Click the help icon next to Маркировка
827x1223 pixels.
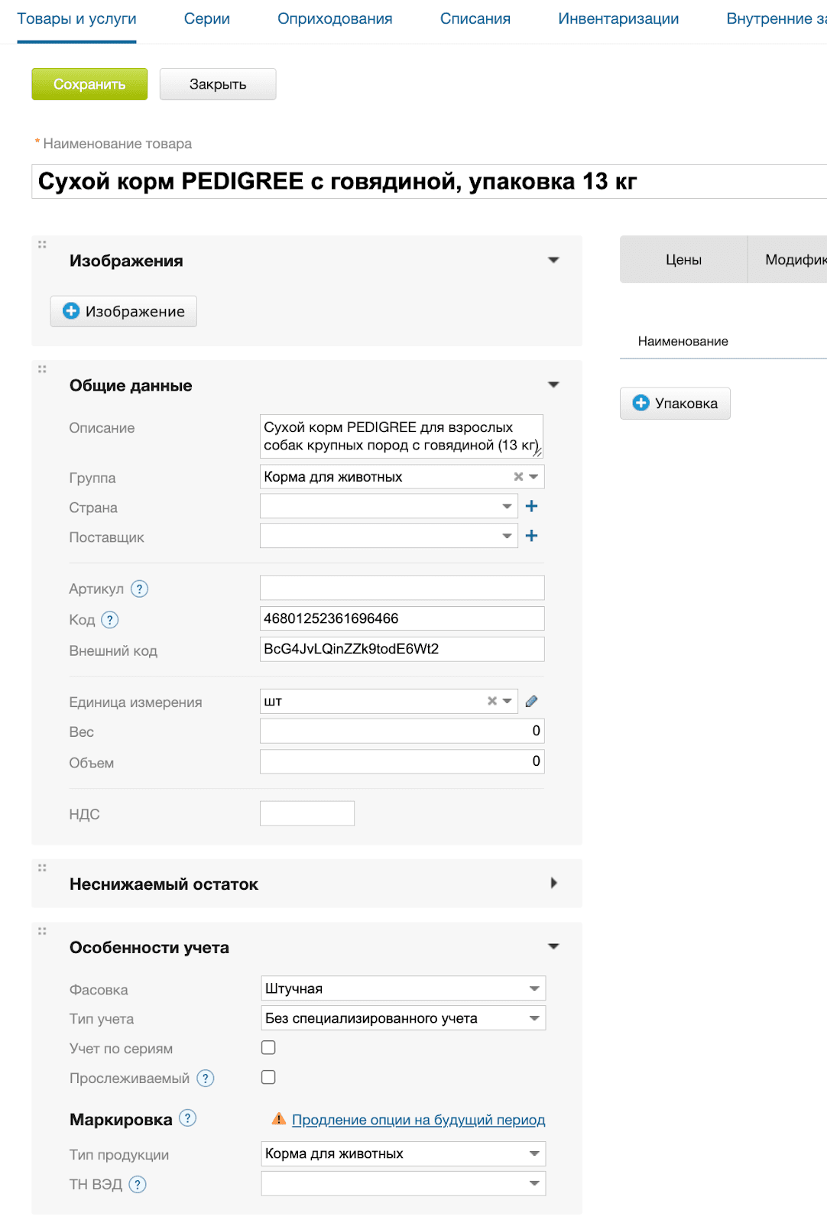pyautogui.click(x=188, y=1118)
